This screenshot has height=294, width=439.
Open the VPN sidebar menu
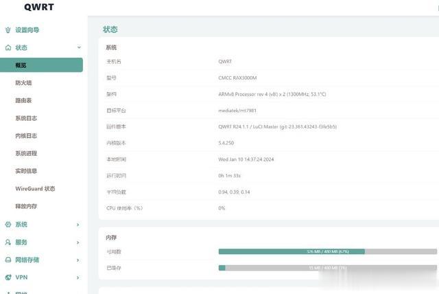pos(21,278)
